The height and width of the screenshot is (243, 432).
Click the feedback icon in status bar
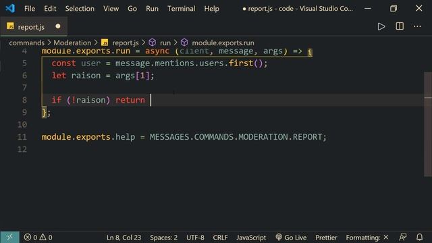click(x=403, y=237)
